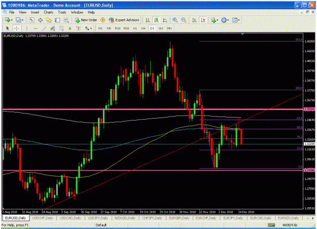Switch to USDCHF,Daily chart tab
The height and width of the screenshot is (229, 317).
[43, 218]
